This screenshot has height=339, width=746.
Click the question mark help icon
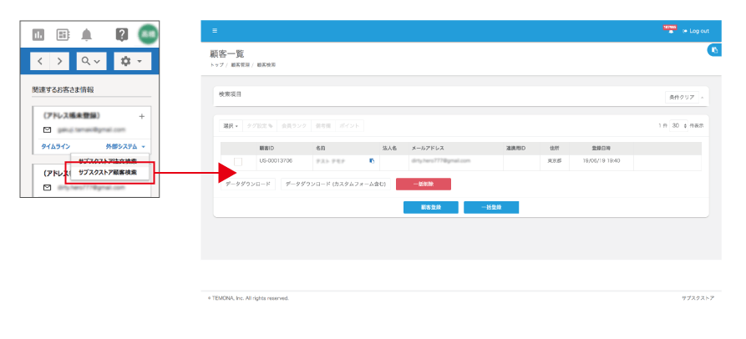(x=122, y=34)
